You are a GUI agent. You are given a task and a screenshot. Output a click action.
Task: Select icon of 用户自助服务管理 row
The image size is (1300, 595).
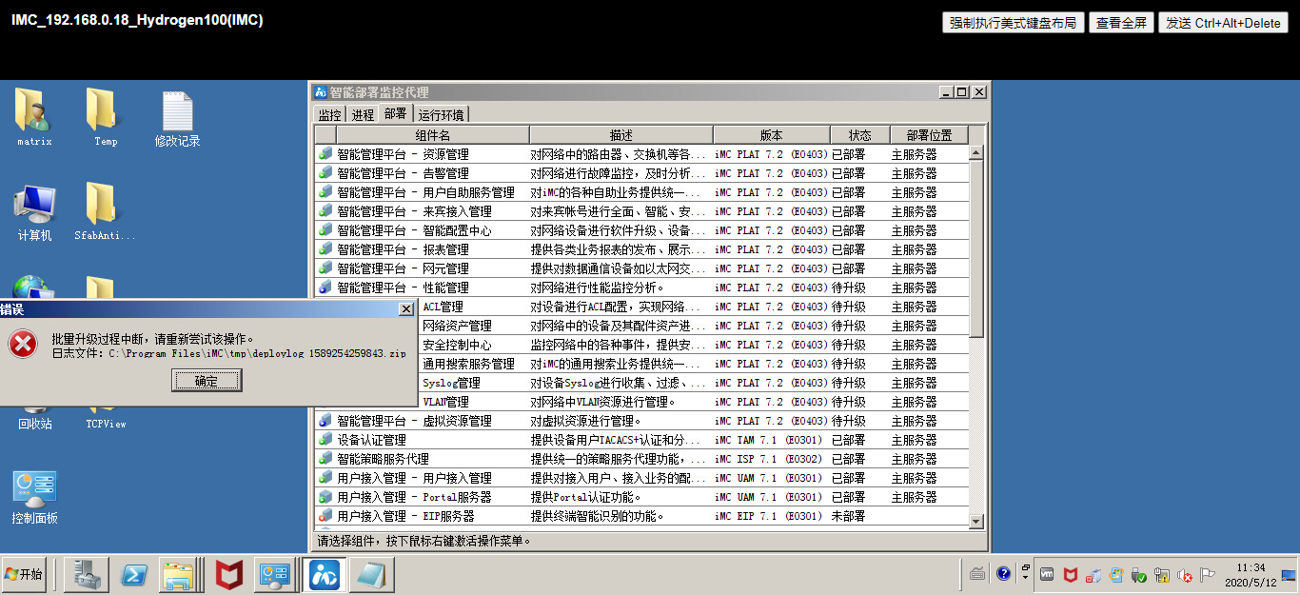click(x=325, y=192)
